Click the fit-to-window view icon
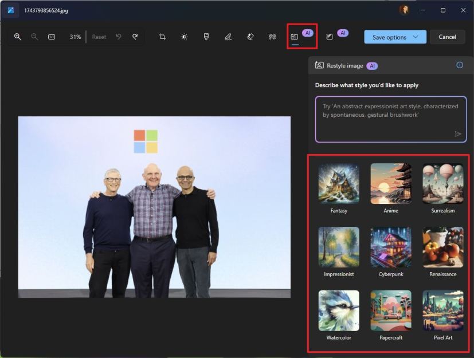This screenshot has width=474, height=358. [x=52, y=36]
